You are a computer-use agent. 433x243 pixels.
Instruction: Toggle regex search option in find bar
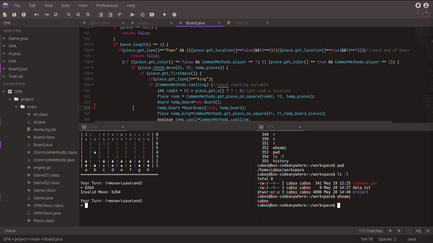coord(409,231)
